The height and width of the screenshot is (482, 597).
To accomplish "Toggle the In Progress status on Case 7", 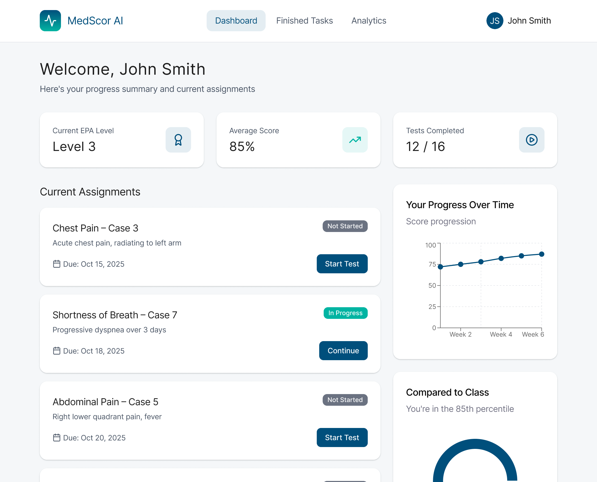I will coord(345,313).
